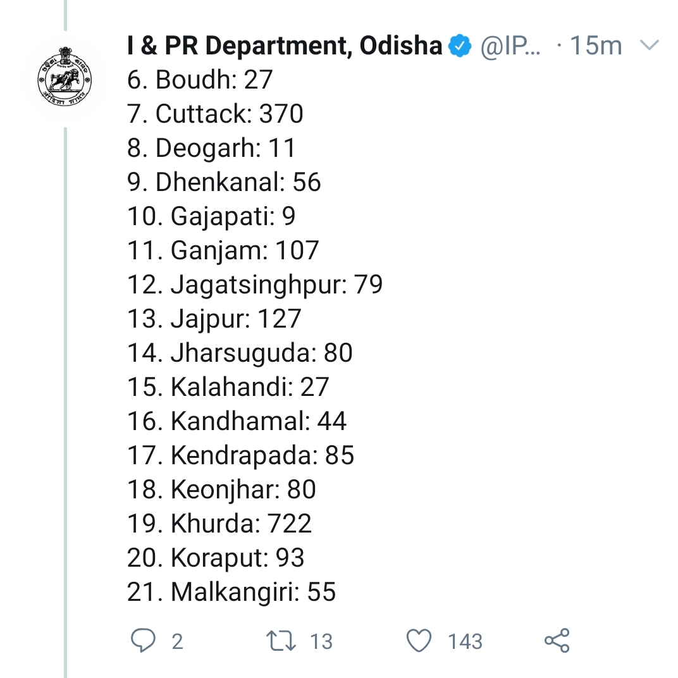Click the blue verified badge
678x678 pixels.
click(460, 46)
